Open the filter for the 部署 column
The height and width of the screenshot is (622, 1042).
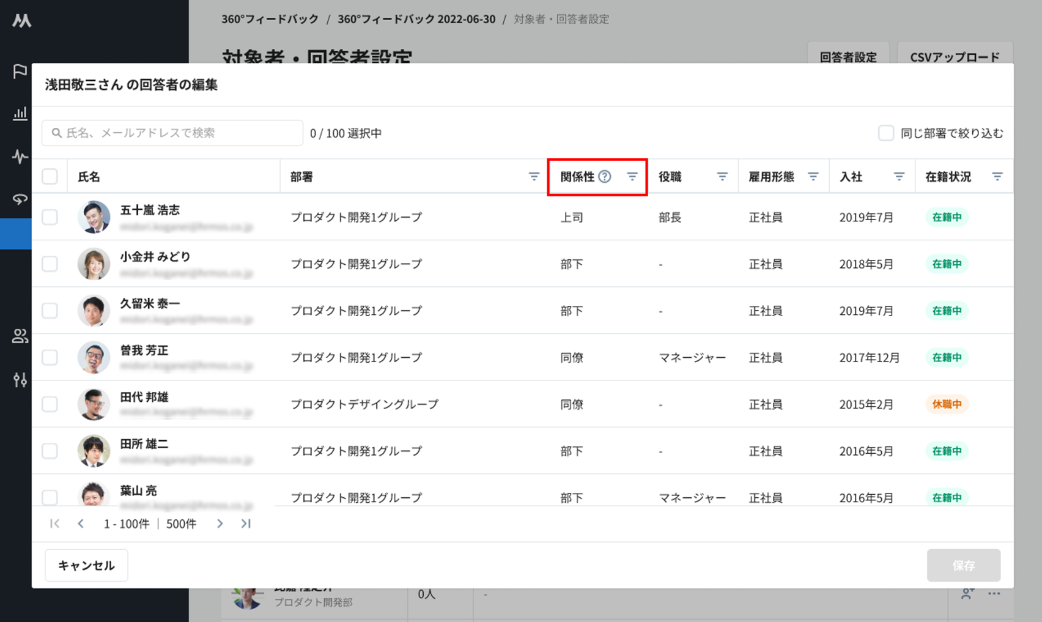(534, 177)
